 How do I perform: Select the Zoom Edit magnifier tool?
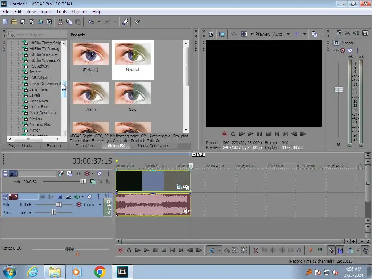click(244, 250)
